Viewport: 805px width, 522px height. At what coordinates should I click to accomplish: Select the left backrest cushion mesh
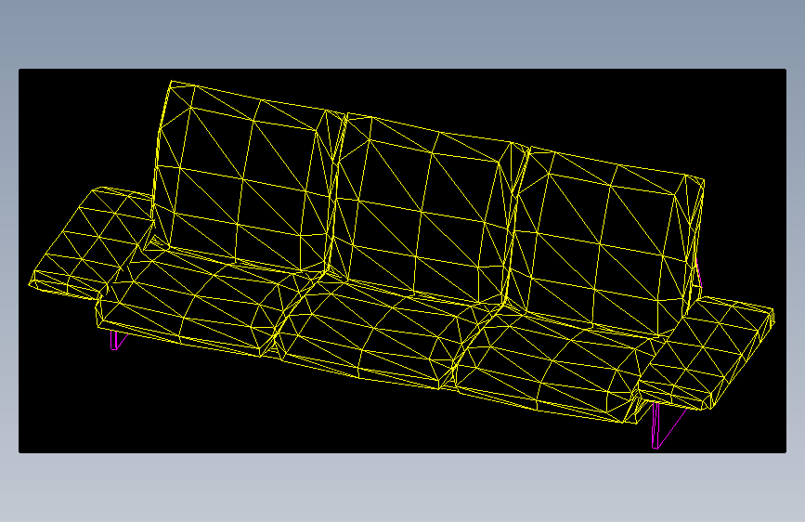coord(249,176)
